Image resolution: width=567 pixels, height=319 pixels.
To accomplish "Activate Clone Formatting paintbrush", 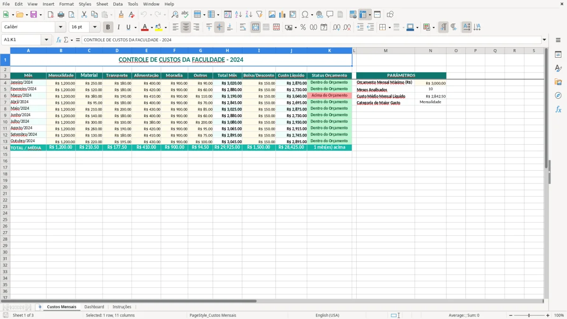I will [x=121, y=15].
